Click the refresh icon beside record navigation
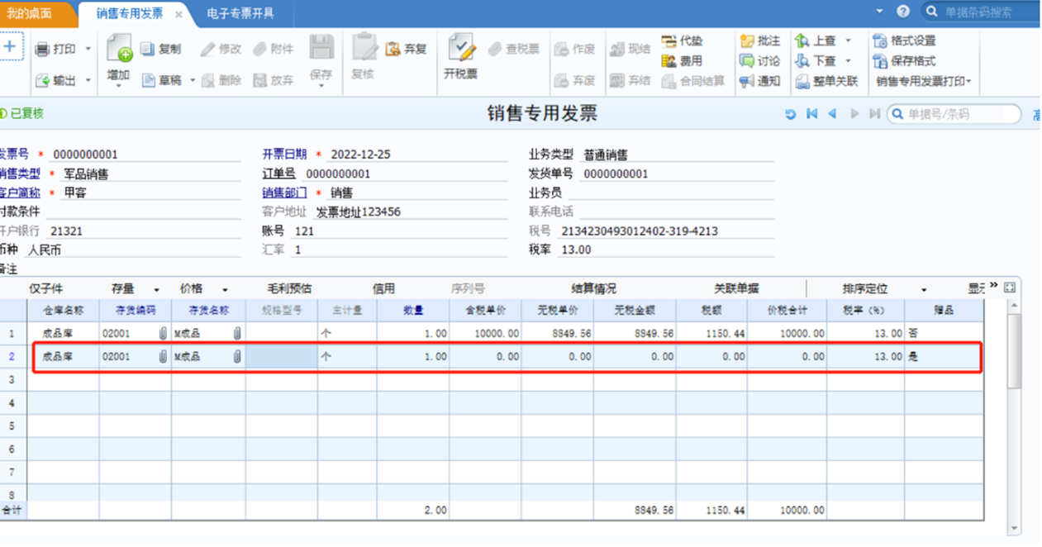The width and height of the screenshot is (1042, 547). pos(791,114)
